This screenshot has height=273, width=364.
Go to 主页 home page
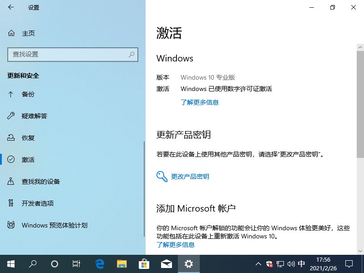(28, 33)
